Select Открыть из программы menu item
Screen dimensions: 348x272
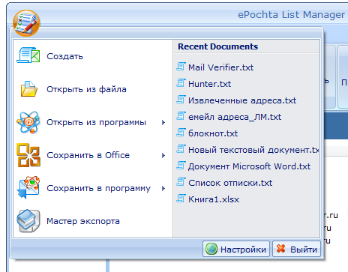coord(93,122)
